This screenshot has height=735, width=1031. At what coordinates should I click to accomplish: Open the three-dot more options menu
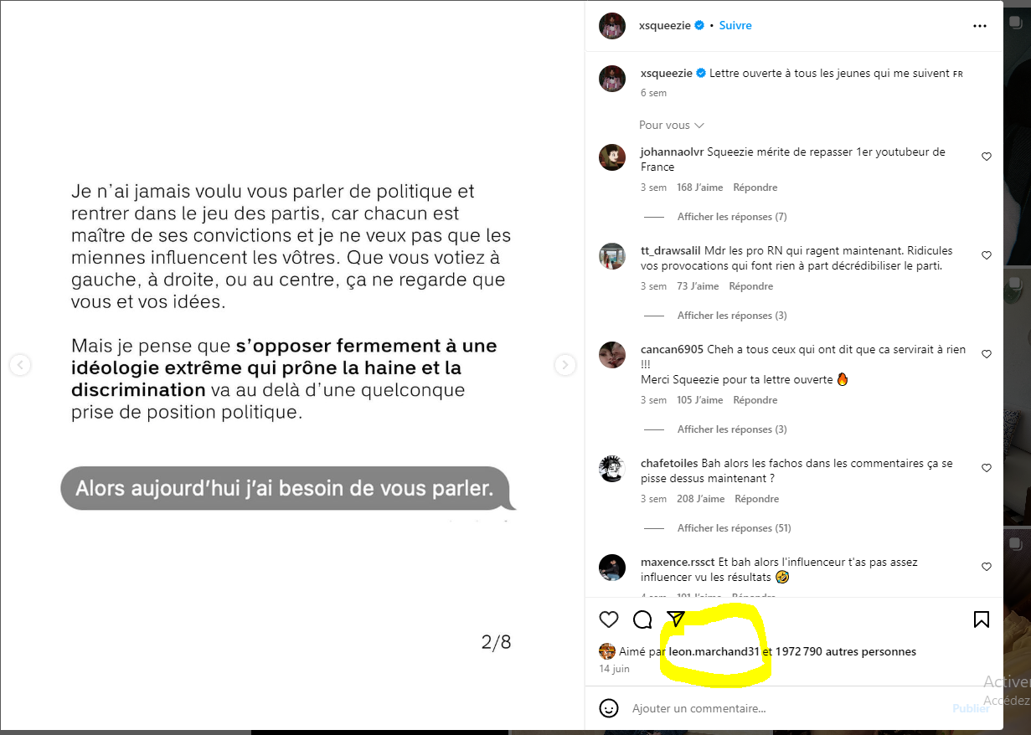(x=980, y=26)
